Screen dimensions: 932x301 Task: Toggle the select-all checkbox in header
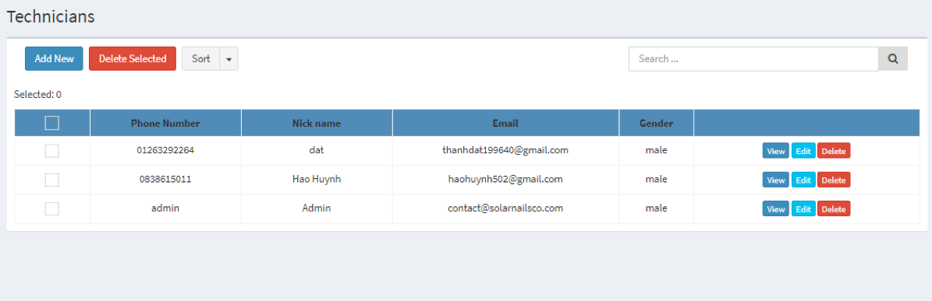(x=52, y=123)
